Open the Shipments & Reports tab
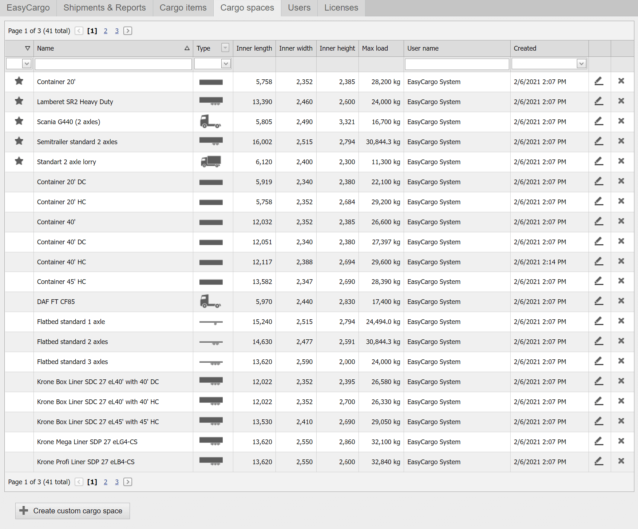This screenshot has width=638, height=529. (104, 8)
